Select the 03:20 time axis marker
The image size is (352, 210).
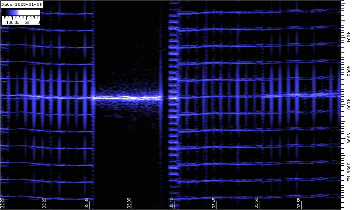2,203
